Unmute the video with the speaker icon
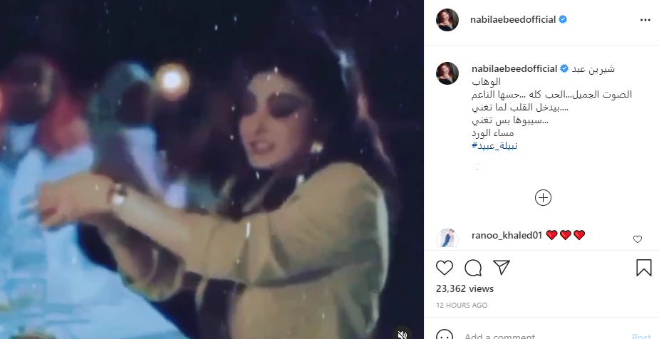 pyautogui.click(x=403, y=334)
